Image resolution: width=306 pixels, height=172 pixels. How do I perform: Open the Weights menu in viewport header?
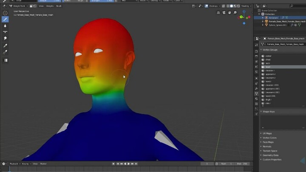(50, 6)
